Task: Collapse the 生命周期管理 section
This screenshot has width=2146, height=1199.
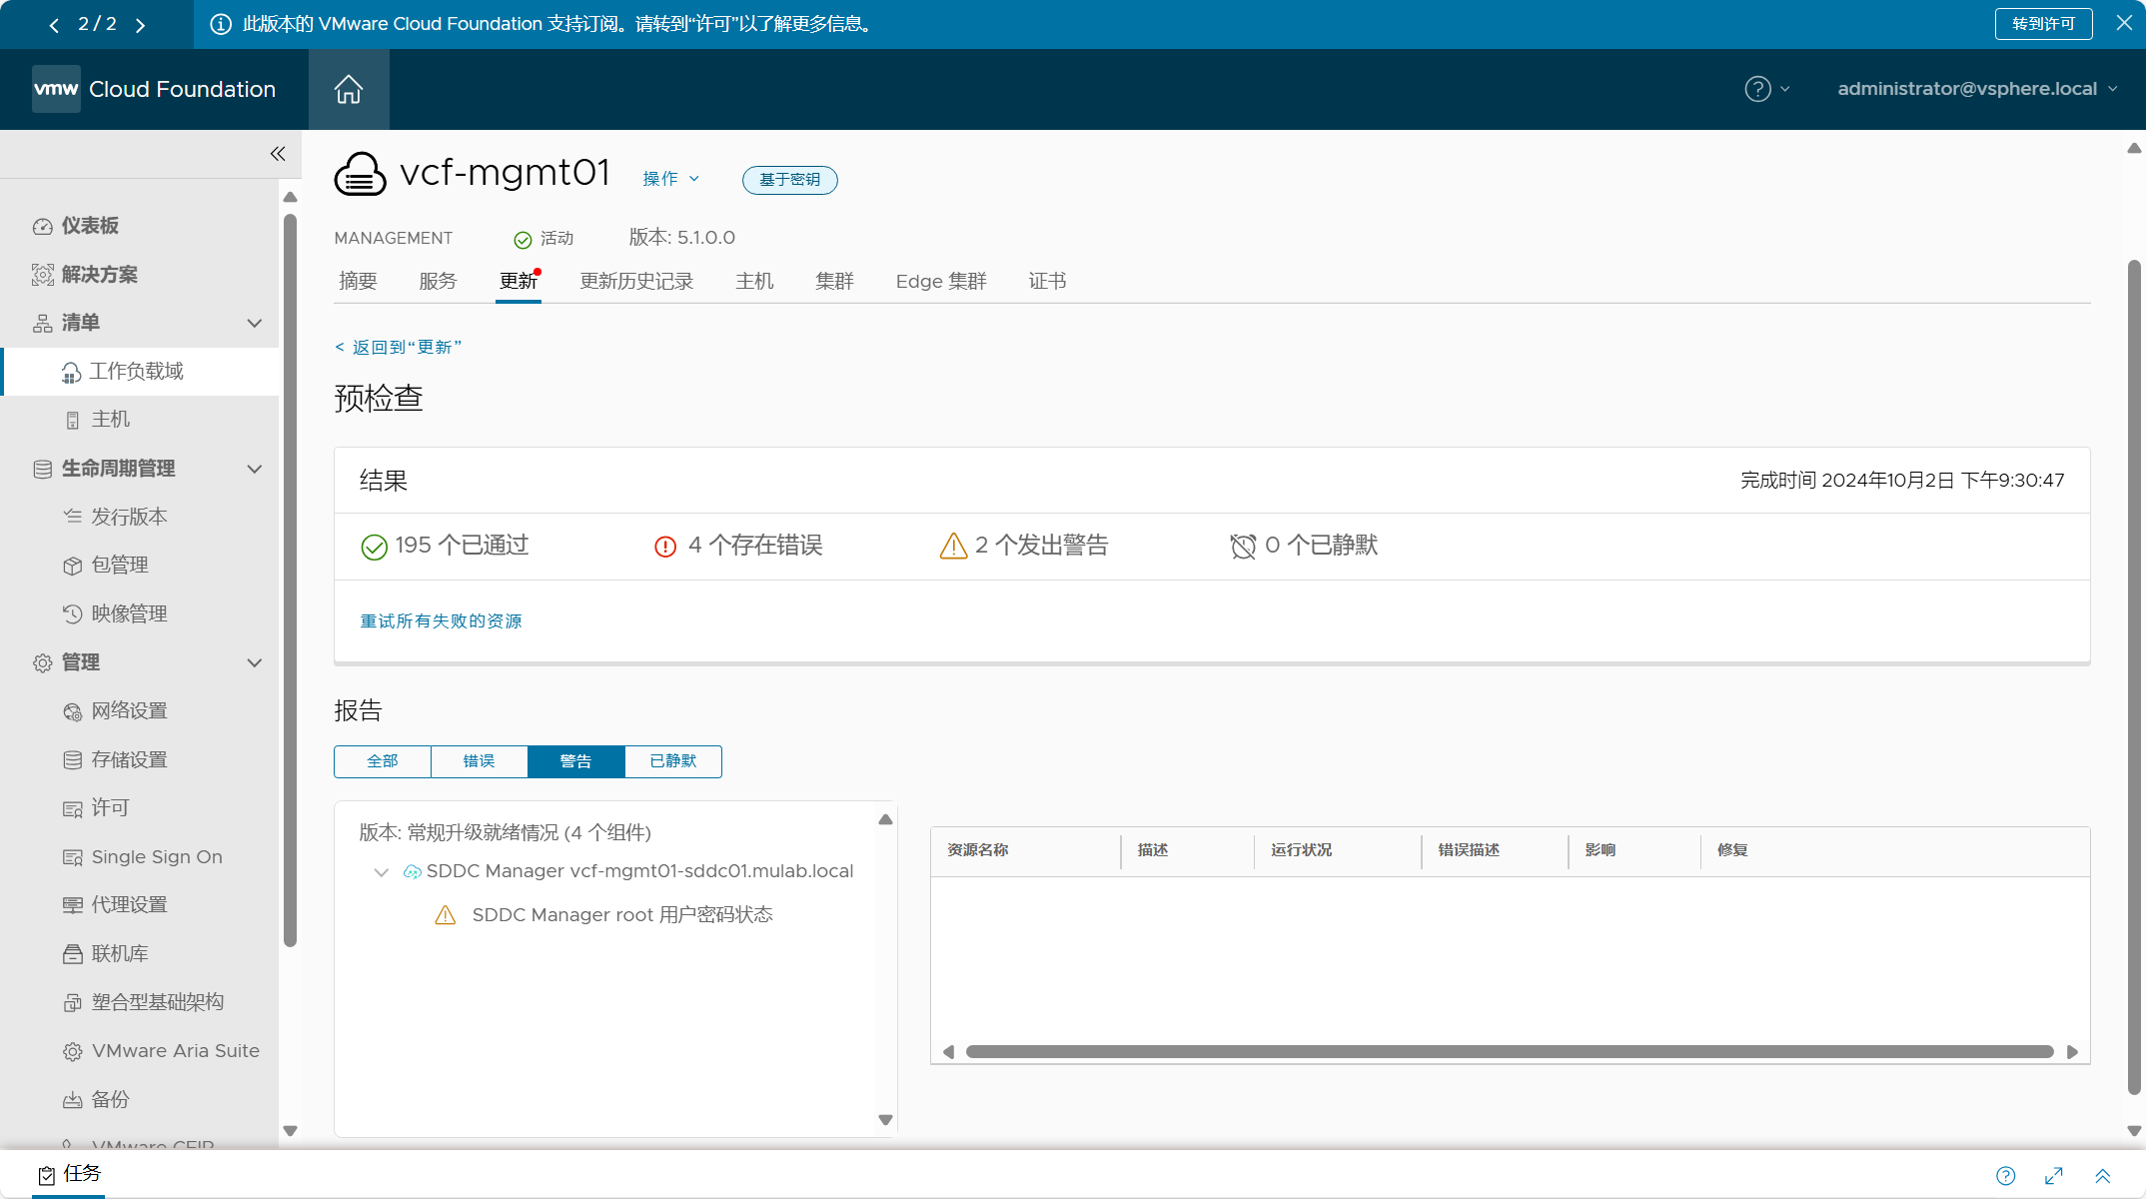Action: pyautogui.click(x=254, y=469)
